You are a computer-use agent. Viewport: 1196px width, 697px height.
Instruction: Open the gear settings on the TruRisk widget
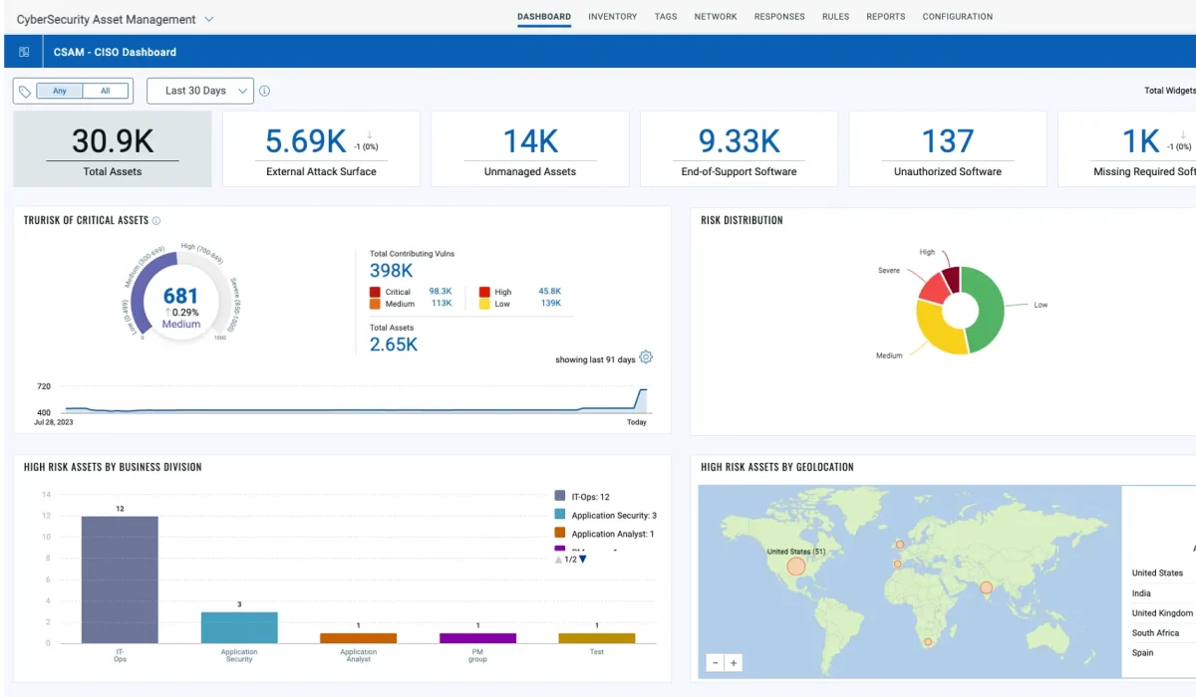point(645,356)
